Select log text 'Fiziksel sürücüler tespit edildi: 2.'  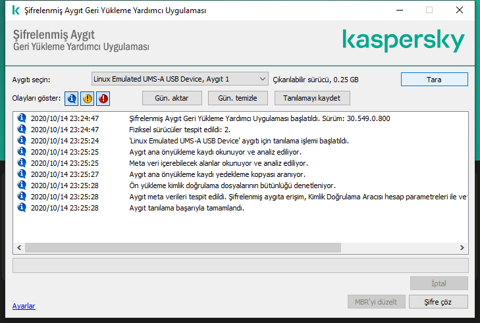[x=180, y=130]
